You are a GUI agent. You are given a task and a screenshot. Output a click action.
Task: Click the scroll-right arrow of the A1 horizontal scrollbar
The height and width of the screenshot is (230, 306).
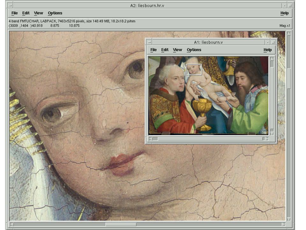click(266, 139)
